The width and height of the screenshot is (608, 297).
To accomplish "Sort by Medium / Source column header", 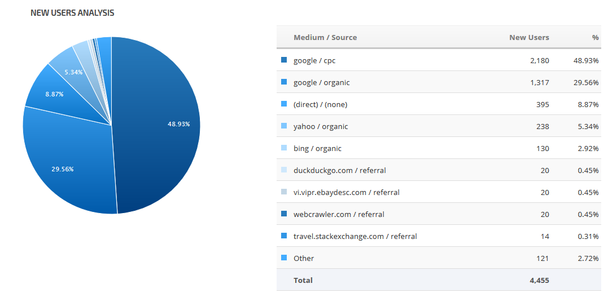I will coord(325,38).
